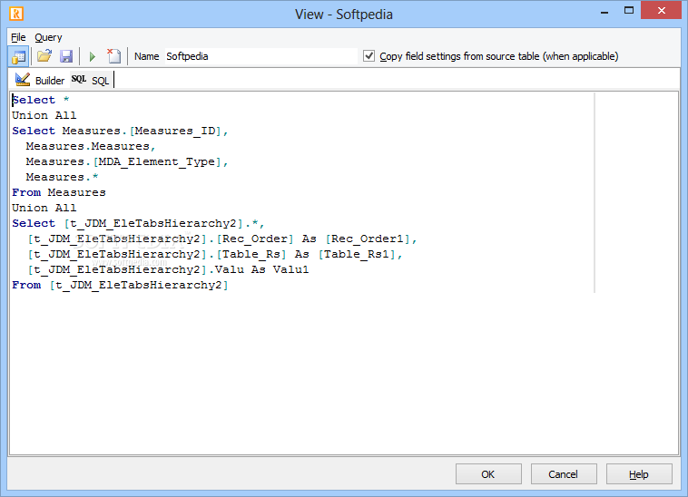Click the table view icon in toolbar

tap(18, 56)
